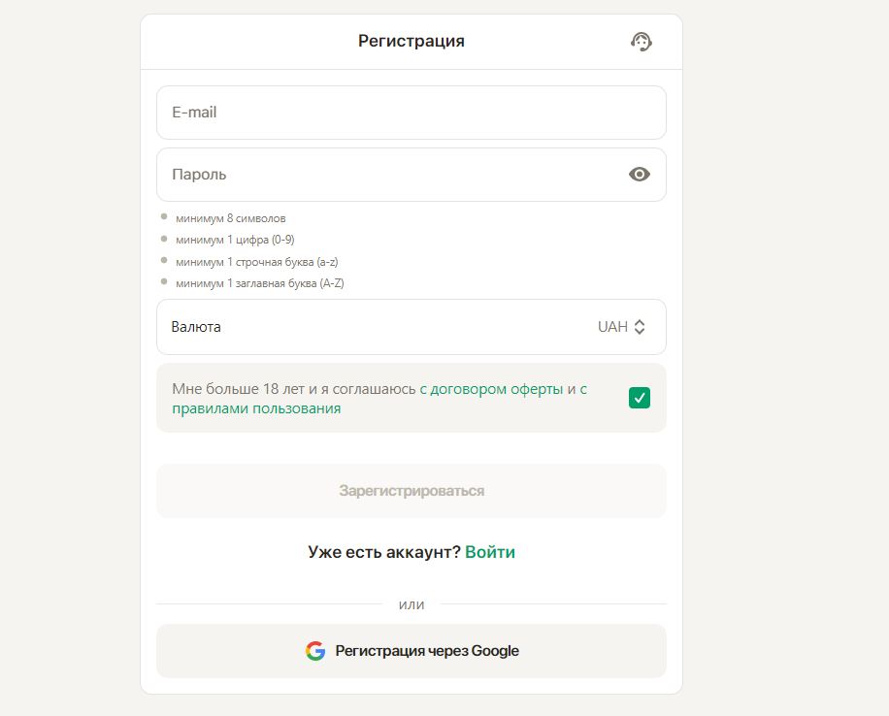Show password using the eye icon
The image size is (889, 716).
pyautogui.click(x=639, y=175)
